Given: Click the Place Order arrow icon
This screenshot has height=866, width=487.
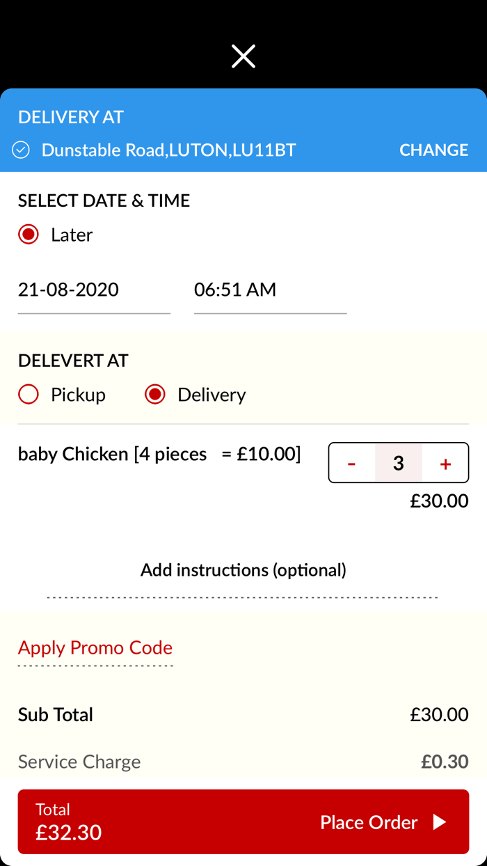Looking at the screenshot, I should pos(441,822).
